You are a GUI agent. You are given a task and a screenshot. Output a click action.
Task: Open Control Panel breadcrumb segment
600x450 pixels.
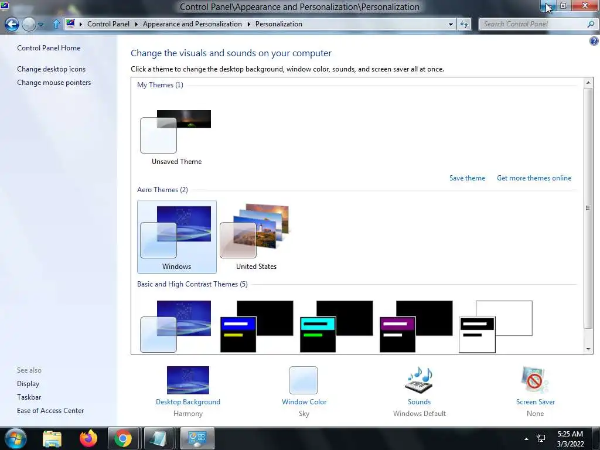coord(108,23)
